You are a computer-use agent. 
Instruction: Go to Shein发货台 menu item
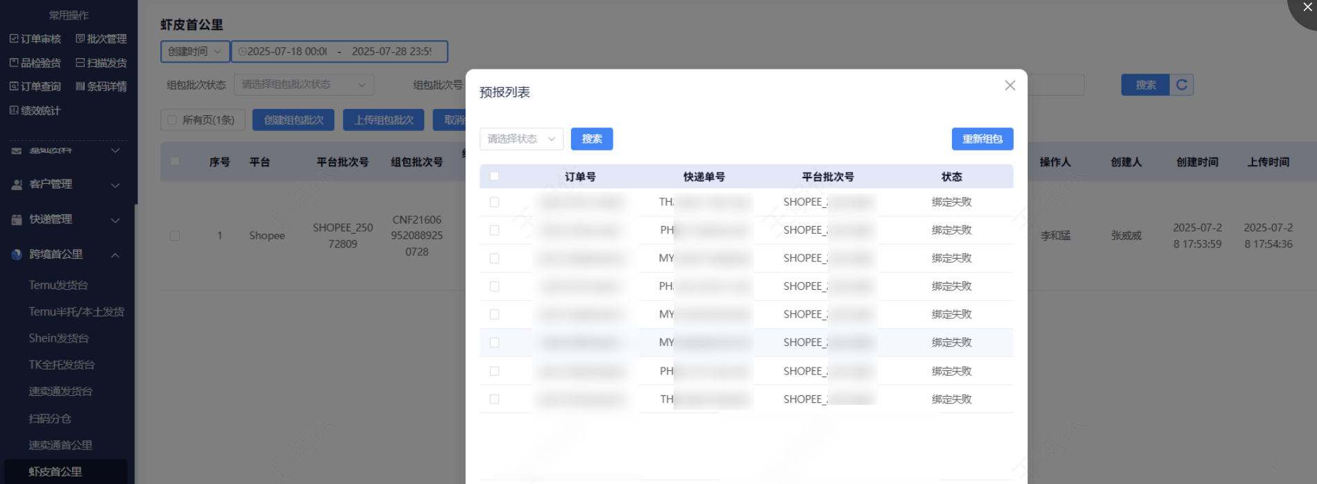(x=58, y=338)
